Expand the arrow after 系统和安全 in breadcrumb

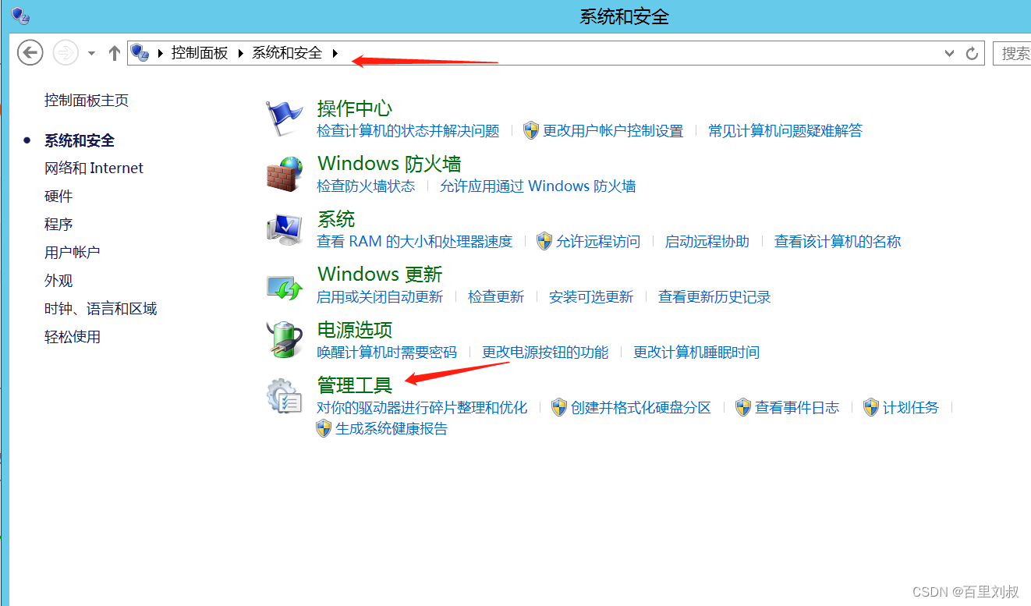[335, 53]
